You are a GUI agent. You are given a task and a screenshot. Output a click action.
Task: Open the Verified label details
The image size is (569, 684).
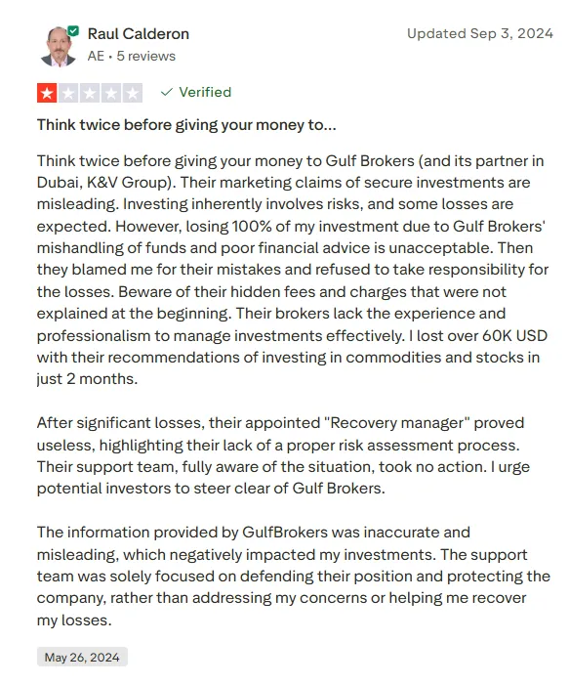[205, 92]
